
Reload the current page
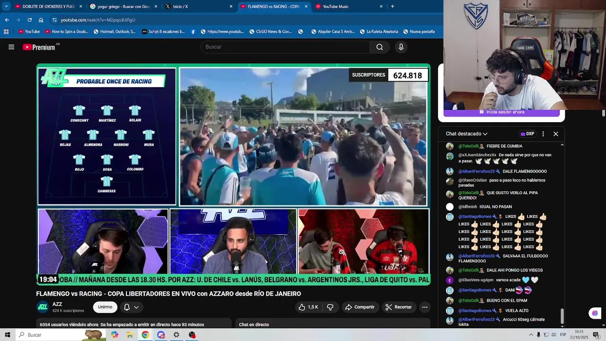(29, 20)
